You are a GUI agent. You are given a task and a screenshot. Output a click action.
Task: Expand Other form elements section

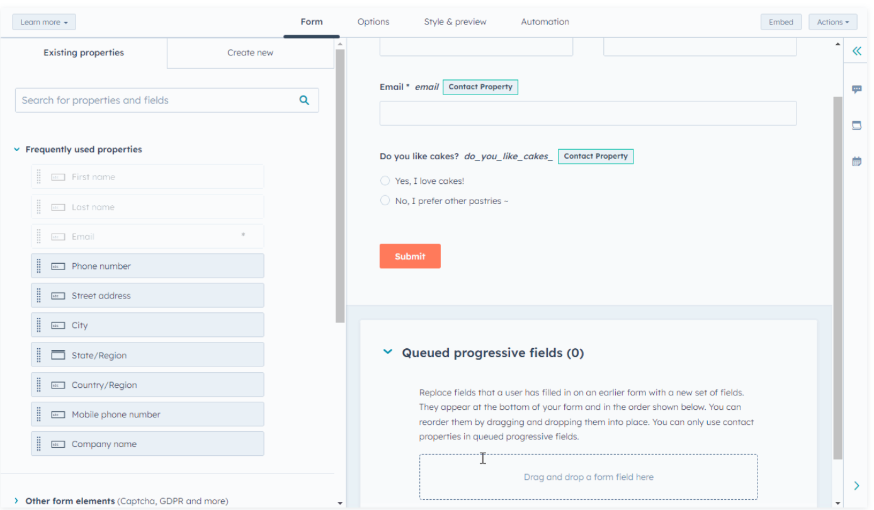click(x=17, y=501)
